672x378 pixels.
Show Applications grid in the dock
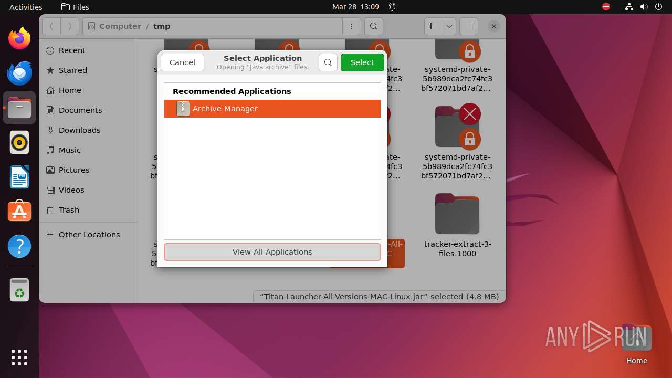click(19, 358)
